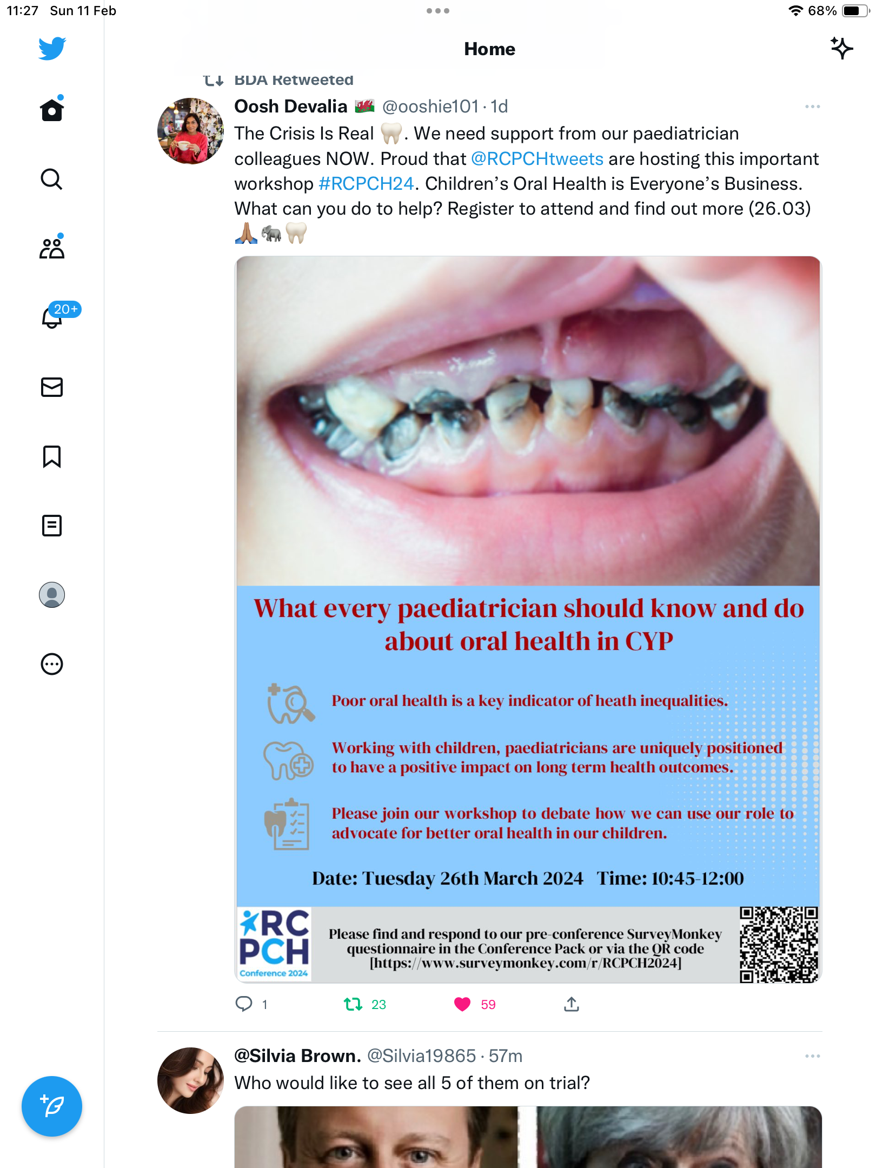
Task: Open the #RCPCH24 hashtag link
Action: pos(366,184)
